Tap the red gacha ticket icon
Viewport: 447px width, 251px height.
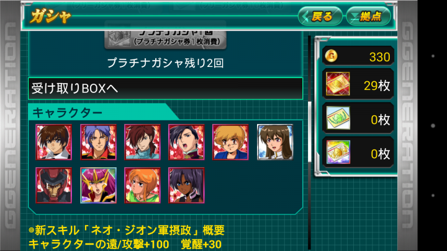(338, 84)
